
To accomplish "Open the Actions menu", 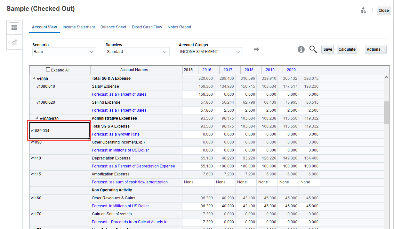I will pos(375,49).
